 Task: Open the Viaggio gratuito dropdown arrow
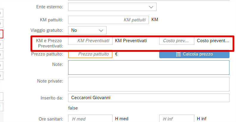(101, 30)
